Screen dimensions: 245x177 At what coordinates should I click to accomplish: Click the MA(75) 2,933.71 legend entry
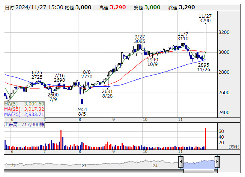coord(24,114)
